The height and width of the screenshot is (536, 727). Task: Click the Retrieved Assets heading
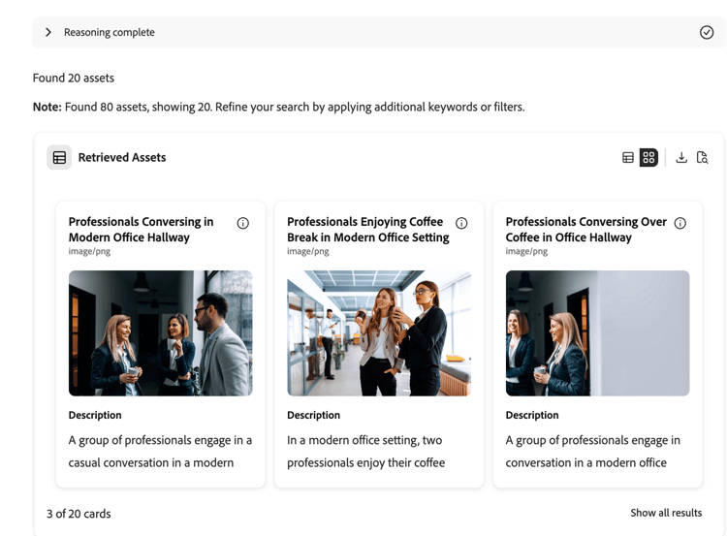click(122, 158)
